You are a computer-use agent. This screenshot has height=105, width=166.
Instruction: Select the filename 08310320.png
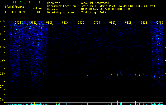coord(15,7)
